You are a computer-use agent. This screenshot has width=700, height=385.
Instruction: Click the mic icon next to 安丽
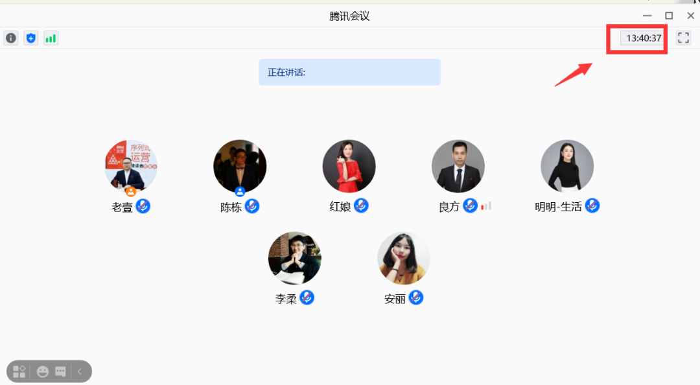[416, 297]
